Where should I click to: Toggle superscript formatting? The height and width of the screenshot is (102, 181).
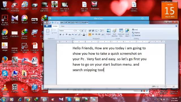tap(76, 35)
